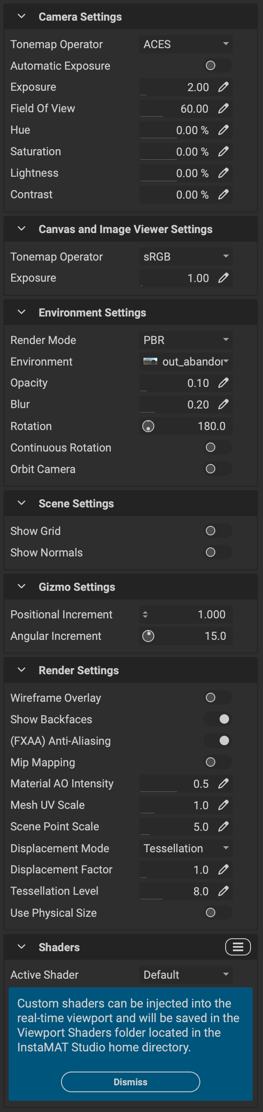This screenshot has width=263, height=1112.
Task: Enable Automatic Exposure toggle
Action: [x=218, y=66]
